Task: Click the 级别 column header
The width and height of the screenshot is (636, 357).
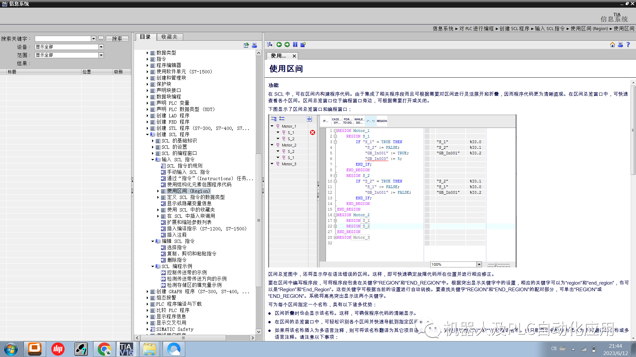Action: click(x=122, y=72)
